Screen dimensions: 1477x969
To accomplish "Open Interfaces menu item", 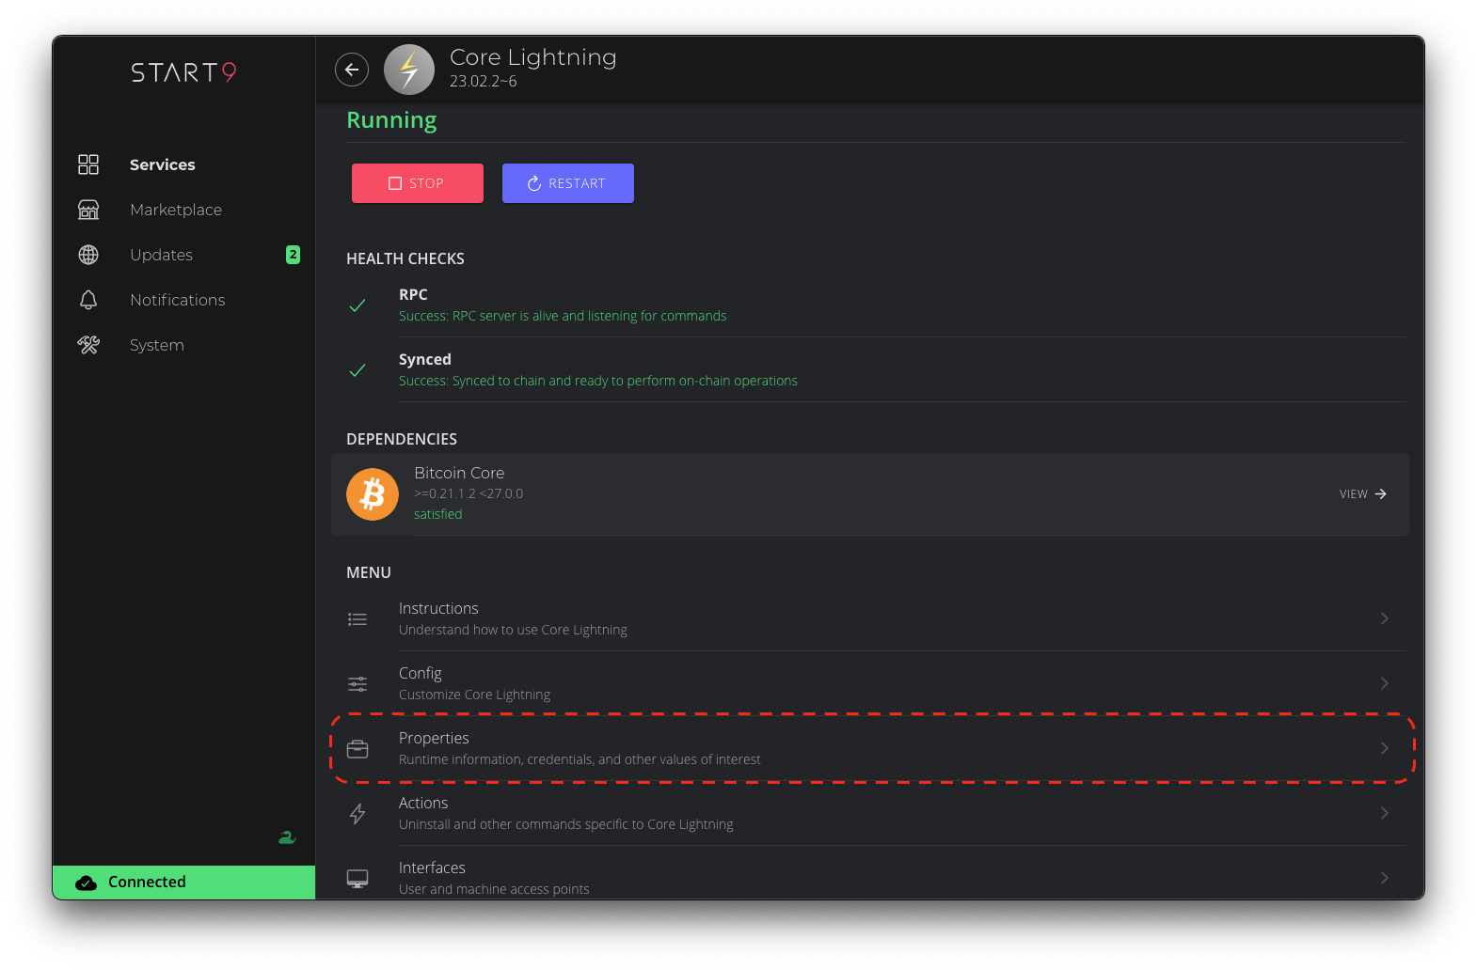I will (x=494, y=877).
